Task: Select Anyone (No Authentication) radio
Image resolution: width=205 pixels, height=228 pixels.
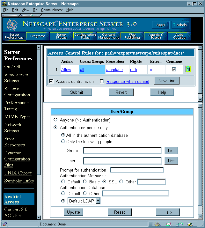Action: (55, 120)
